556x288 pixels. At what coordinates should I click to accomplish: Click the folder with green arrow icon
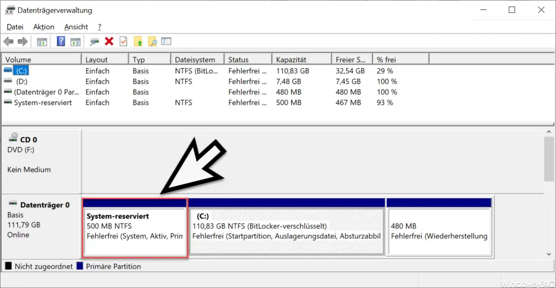138,42
